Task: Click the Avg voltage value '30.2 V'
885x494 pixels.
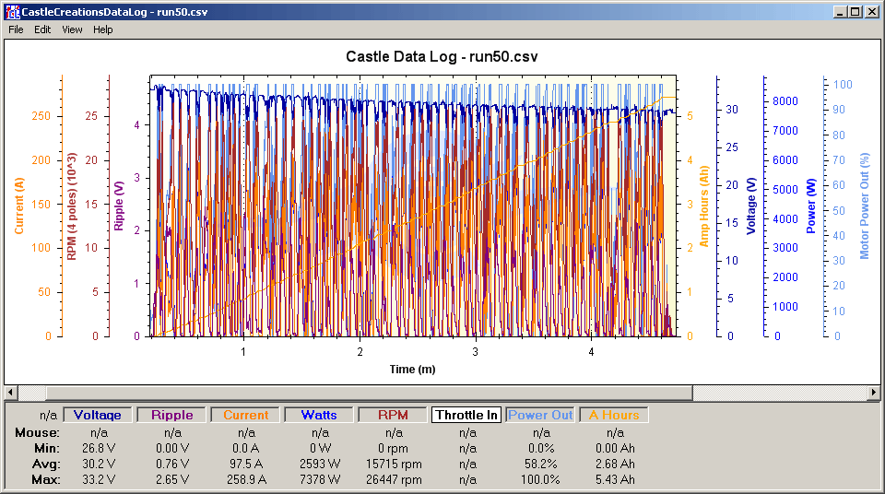Action: [99, 465]
